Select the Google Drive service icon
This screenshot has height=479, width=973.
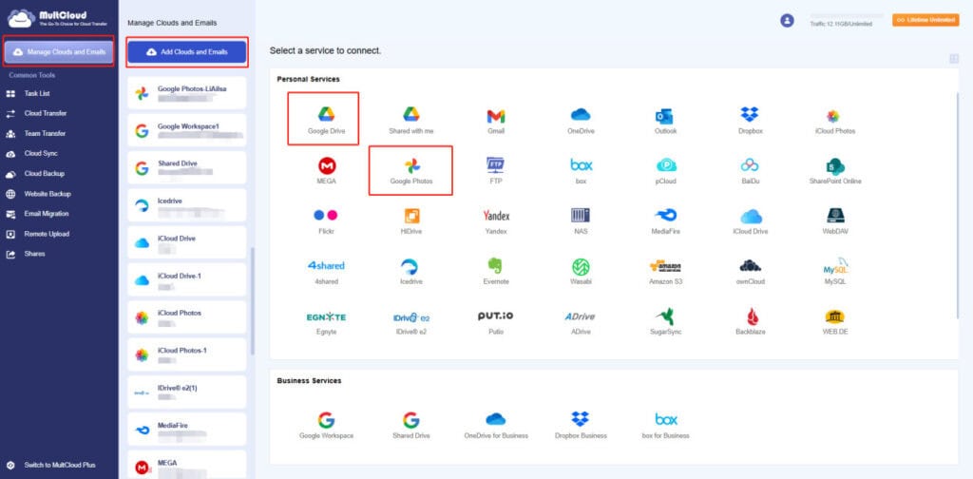point(326,113)
